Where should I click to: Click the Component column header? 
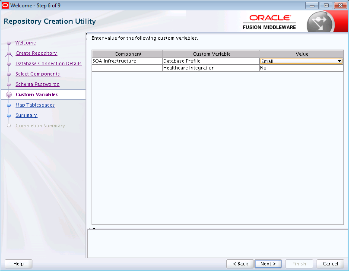point(127,54)
